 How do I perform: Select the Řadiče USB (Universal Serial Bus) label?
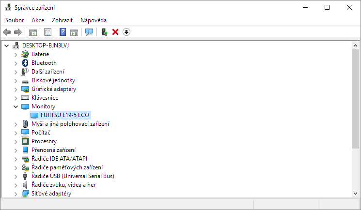[73, 176]
